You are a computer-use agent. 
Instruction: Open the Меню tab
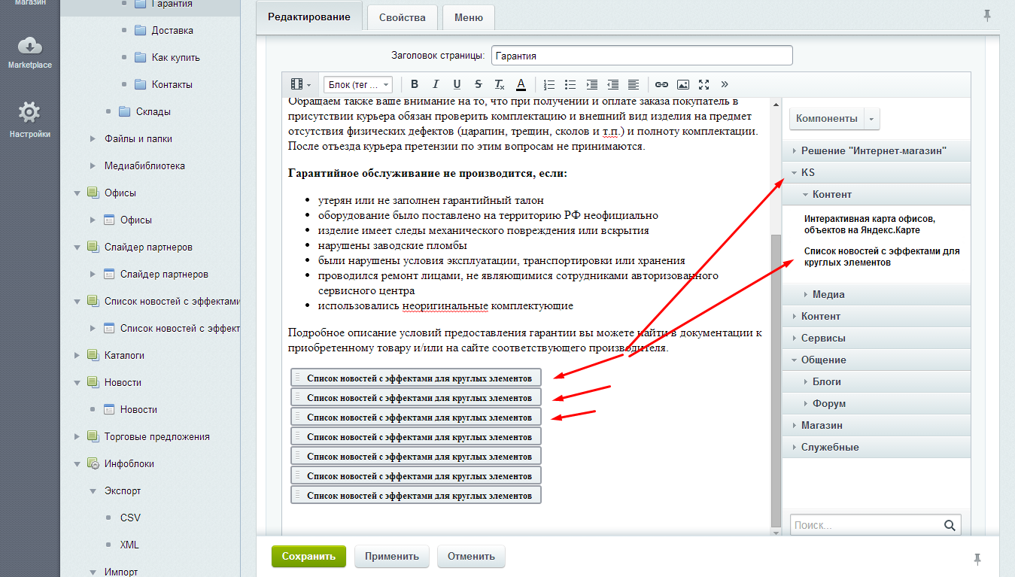pyautogui.click(x=468, y=17)
